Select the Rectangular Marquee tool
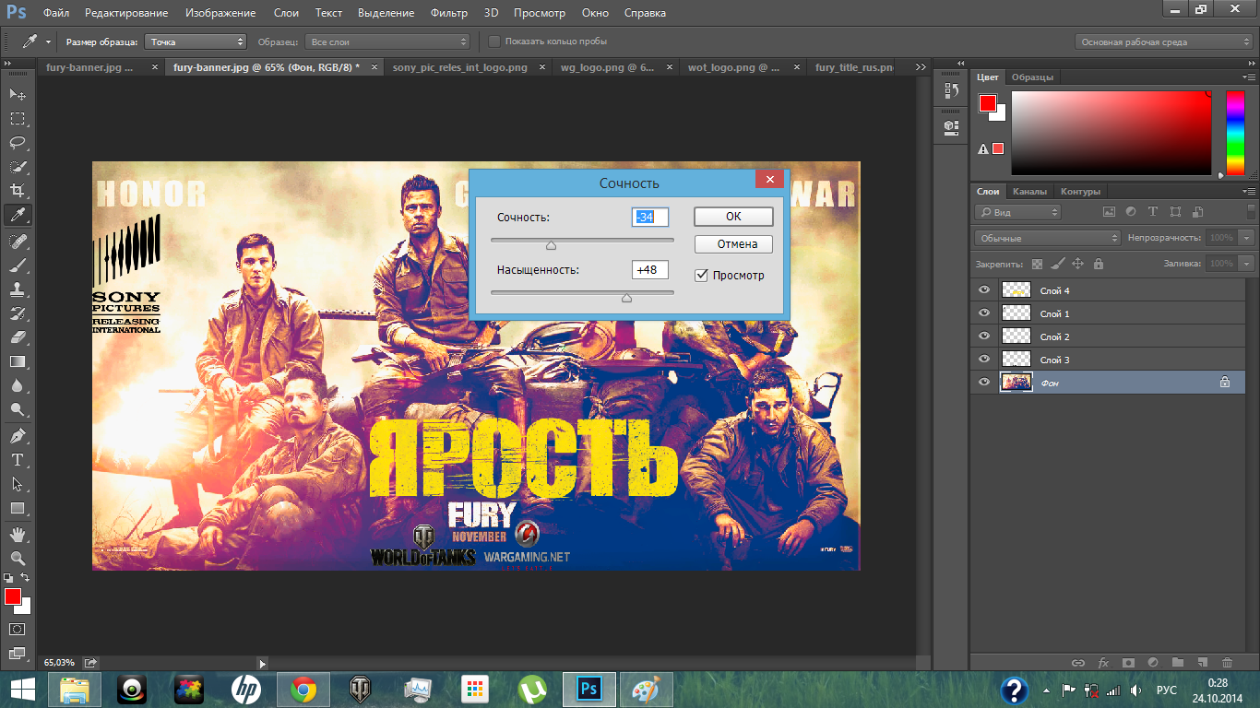Screen dimensions: 1260x708 click(x=18, y=119)
